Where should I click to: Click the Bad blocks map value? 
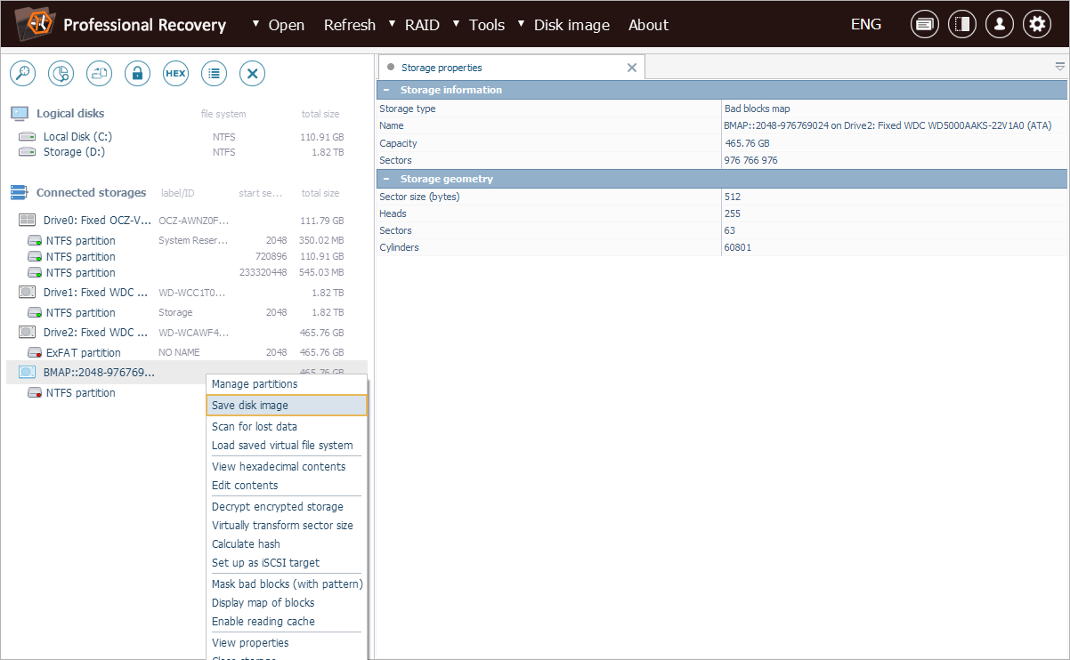pos(757,109)
